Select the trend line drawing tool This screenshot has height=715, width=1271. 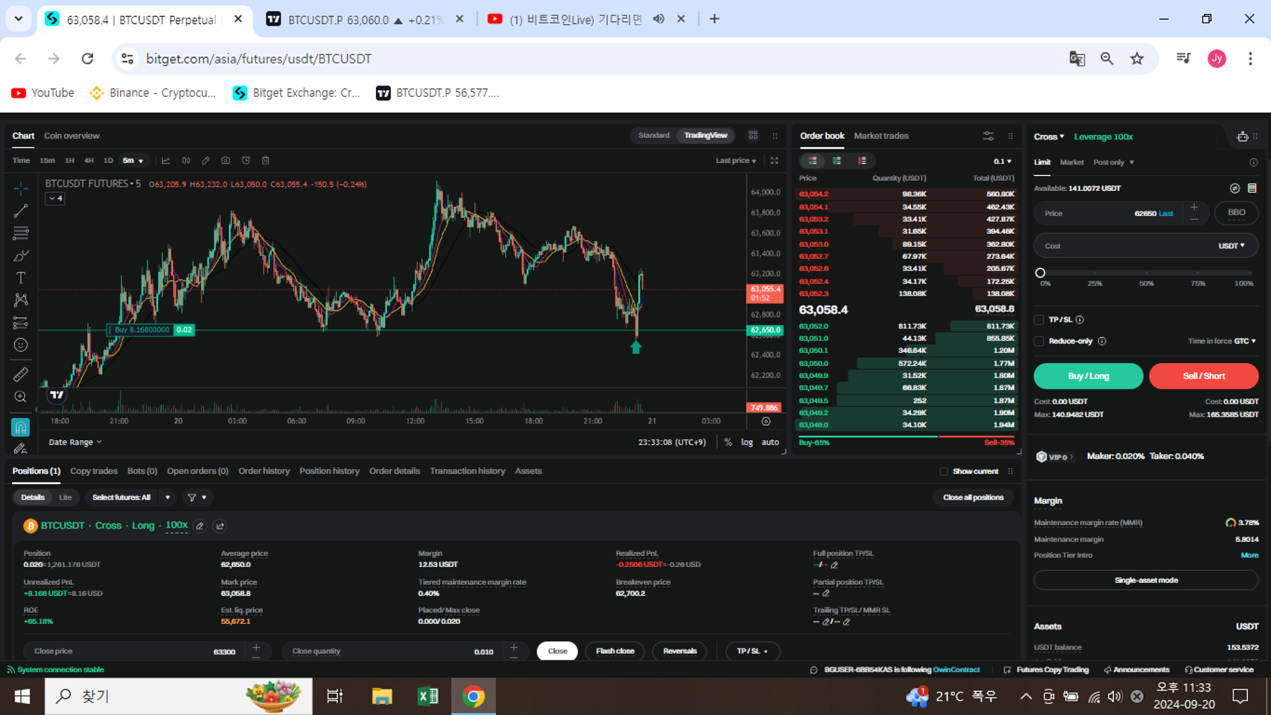pyautogui.click(x=21, y=211)
